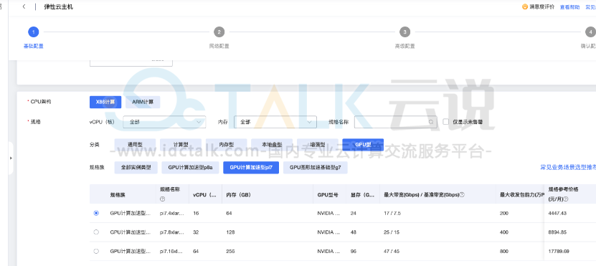The width and height of the screenshot is (596, 266).
Task: Click the 弹性云主机 page title
Action: click(58, 7)
